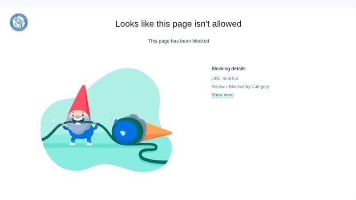Click the orange cone illustration
Screen dimensions: 356x200
[x=157, y=132]
